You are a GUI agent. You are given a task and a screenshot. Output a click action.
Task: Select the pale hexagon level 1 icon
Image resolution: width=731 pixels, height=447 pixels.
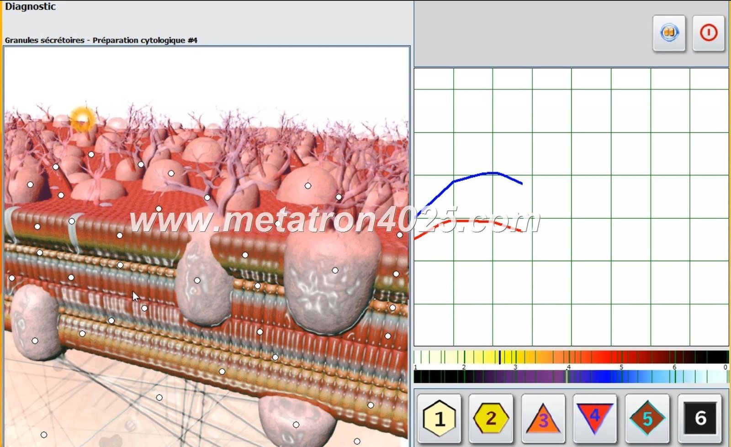click(439, 418)
